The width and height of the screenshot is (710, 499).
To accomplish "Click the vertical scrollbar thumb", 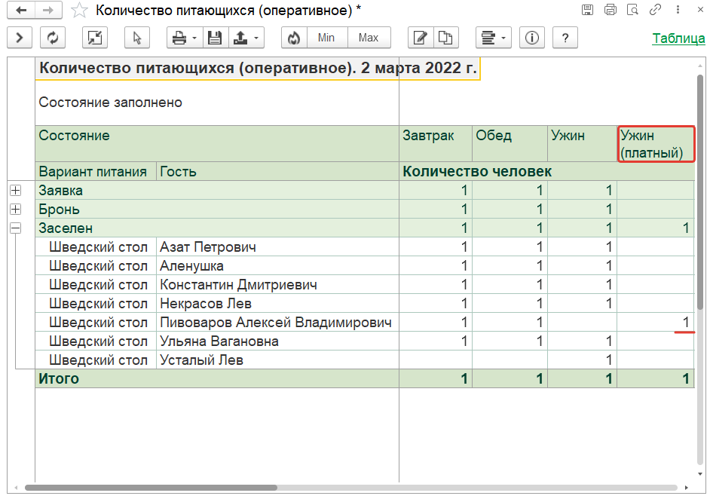I will [700, 192].
